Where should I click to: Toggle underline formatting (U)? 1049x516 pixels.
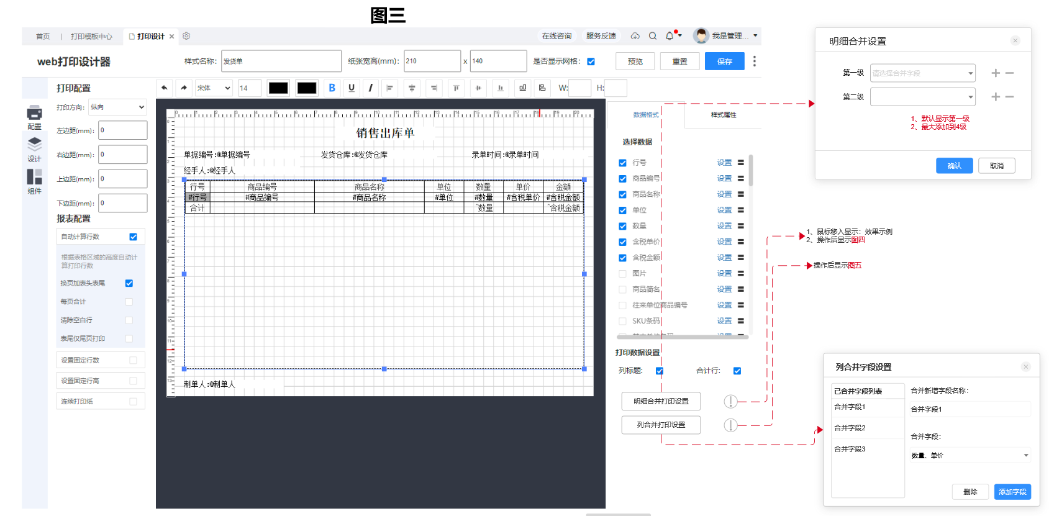coord(352,88)
